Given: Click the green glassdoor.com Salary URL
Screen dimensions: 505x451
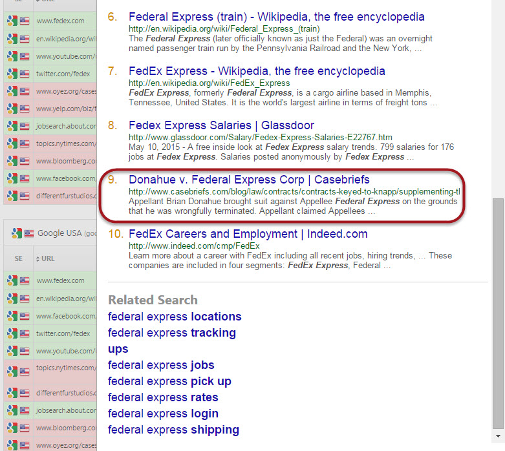Looking at the screenshot, I should pyautogui.click(x=260, y=138).
